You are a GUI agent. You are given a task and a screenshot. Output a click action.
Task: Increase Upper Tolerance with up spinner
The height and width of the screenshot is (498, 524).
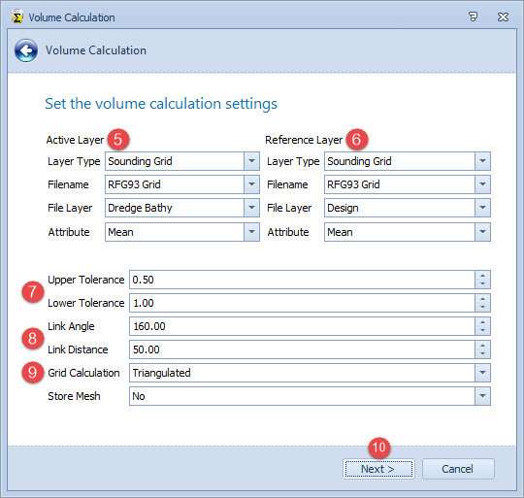point(482,276)
